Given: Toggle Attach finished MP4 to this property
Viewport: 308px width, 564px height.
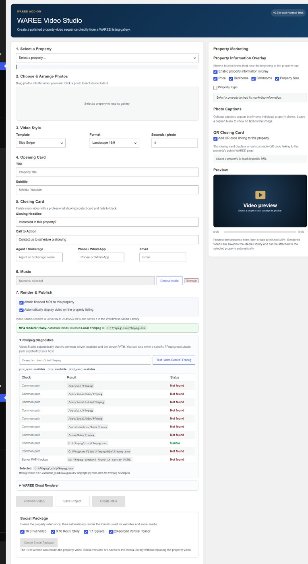Looking at the screenshot, I should coord(22,303).
